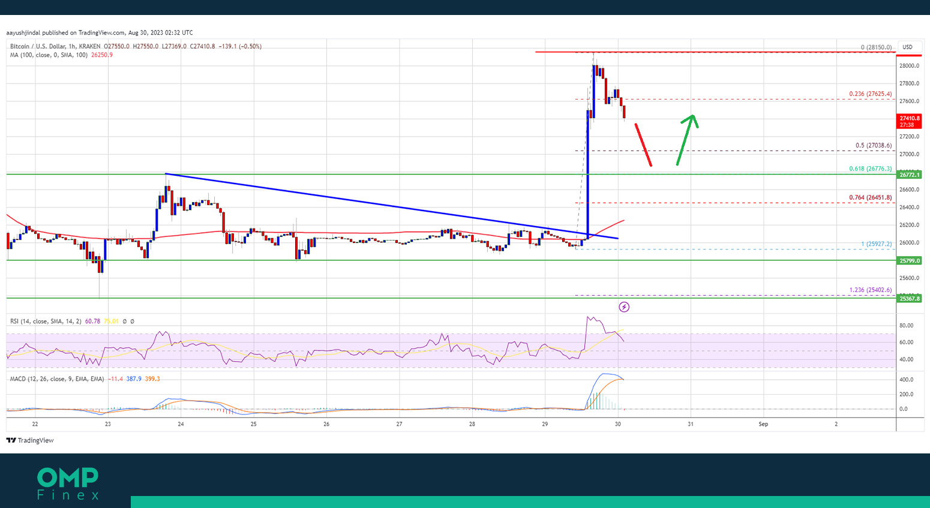Click the 1 (25927.2) Fibonacci label
This screenshot has height=508, width=930.
(876, 244)
